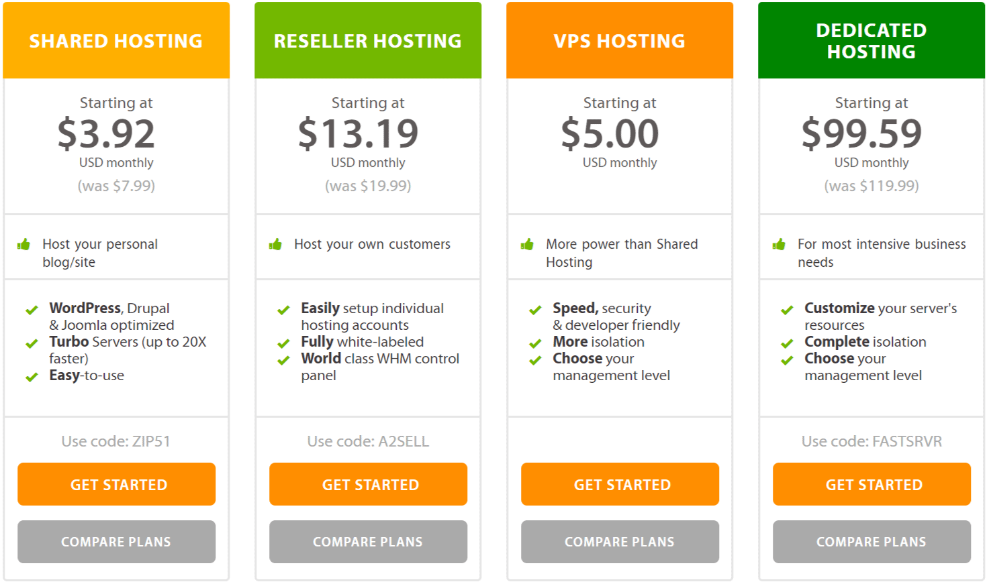This screenshot has height=584, width=989.
Task: Click the thumbs-up icon under Dedicated Hosting
Action: coord(780,245)
